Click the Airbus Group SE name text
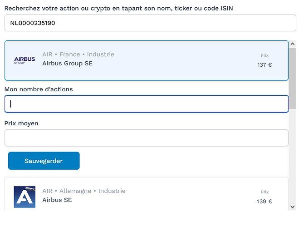Screen dimensions: 299x227 pos(67,64)
